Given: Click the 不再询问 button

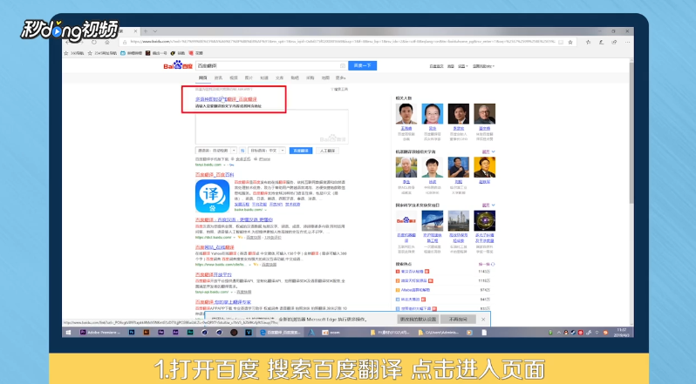Looking at the screenshot, I should pos(458,319).
